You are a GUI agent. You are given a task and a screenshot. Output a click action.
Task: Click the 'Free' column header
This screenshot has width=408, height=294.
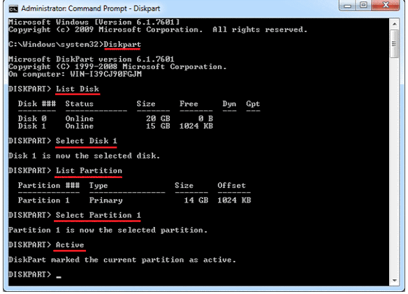pyautogui.click(x=189, y=104)
